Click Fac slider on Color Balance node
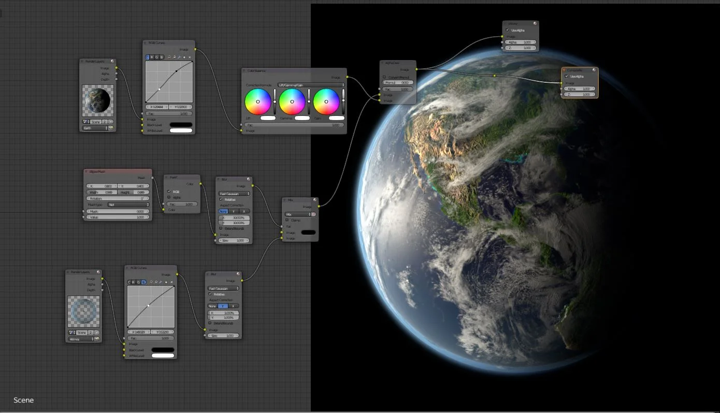 coord(294,125)
